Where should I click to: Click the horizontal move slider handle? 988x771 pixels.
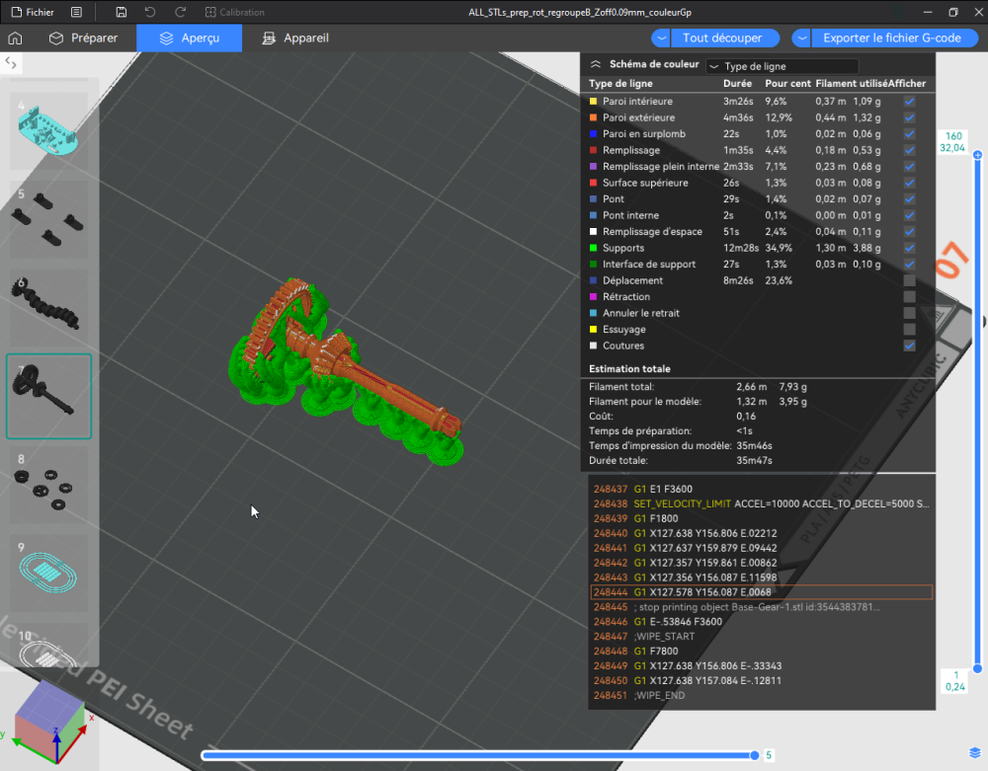[754, 755]
